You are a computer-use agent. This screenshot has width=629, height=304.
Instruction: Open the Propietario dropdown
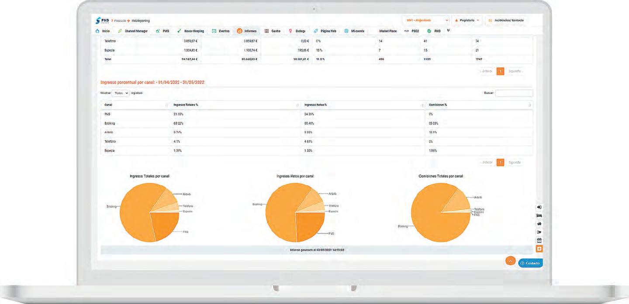(x=467, y=20)
